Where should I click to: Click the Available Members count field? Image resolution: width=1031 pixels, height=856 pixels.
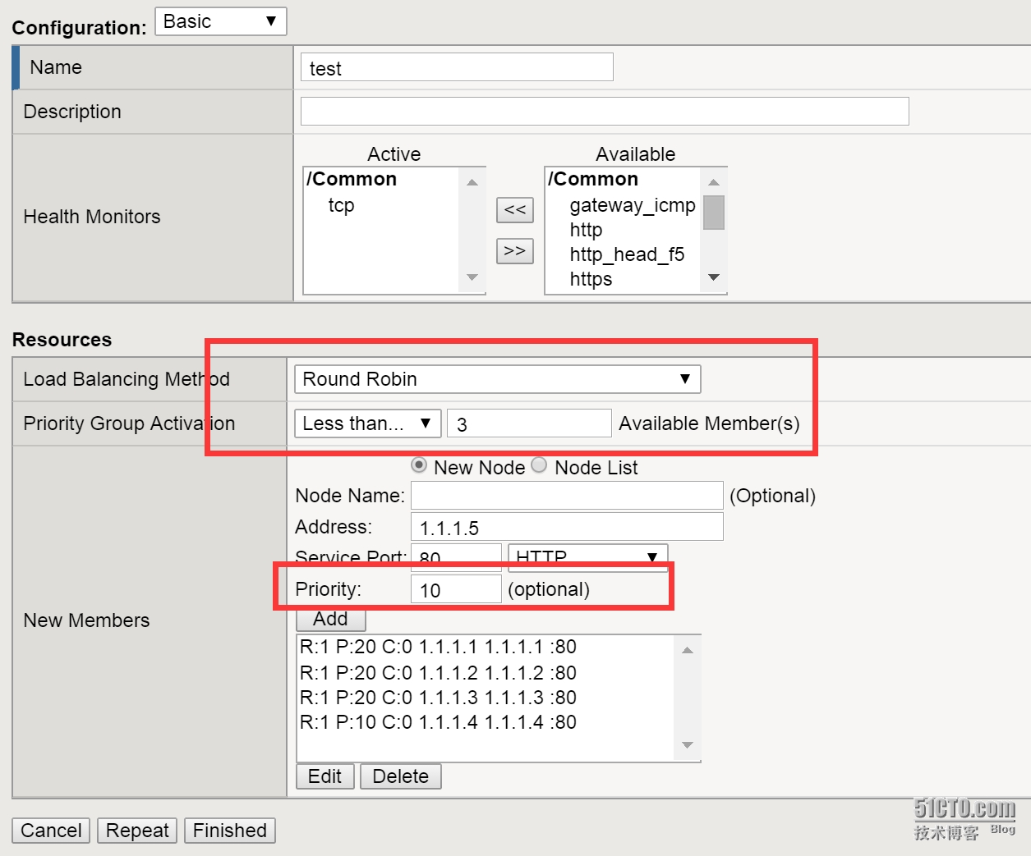529,423
